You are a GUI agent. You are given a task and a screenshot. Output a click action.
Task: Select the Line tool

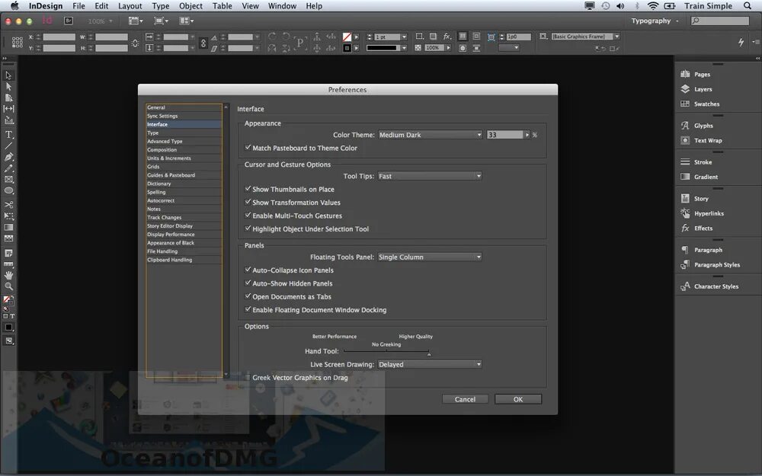click(x=8, y=145)
